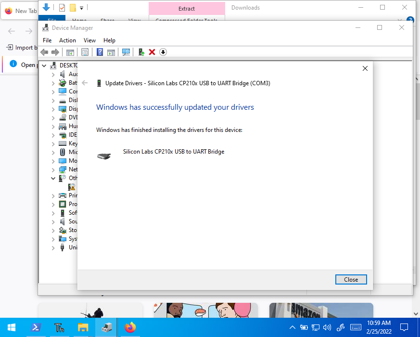Open Properties from the Device Manager toolbar
420x337 pixels.
coord(85,52)
